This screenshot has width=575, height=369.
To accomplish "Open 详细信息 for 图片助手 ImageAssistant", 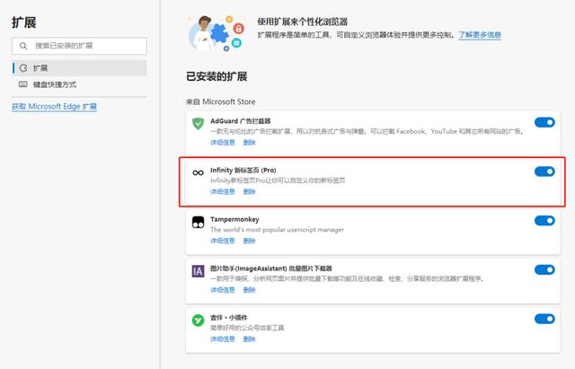I will (222, 289).
